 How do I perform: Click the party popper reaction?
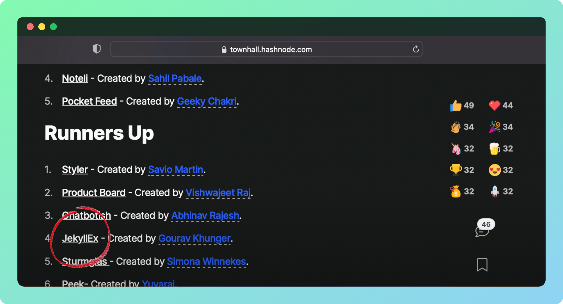coord(501,127)
